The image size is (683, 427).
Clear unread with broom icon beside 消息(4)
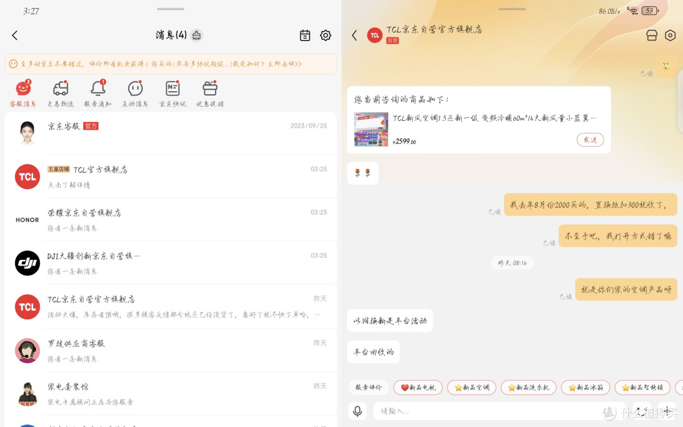coord(197,35)
